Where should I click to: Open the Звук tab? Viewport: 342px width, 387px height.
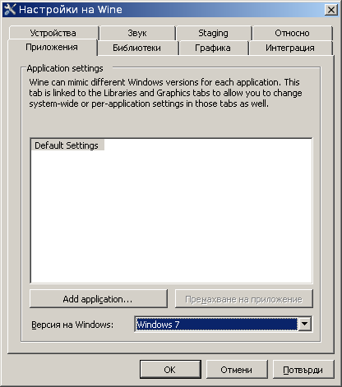[x=137, y=33]
